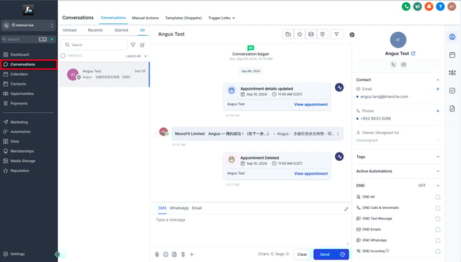Viewport: 461px width, 262px height.
Task: Open the blue help question mark icon
Action: click(440, 6)
